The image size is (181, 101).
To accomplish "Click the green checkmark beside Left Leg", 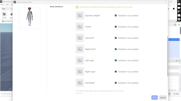I will [x=116, y=60].
